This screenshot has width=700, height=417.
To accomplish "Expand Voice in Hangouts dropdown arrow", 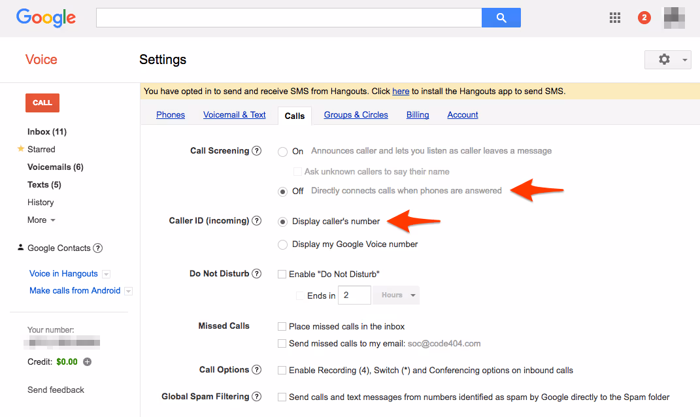I will coord(107,274).
